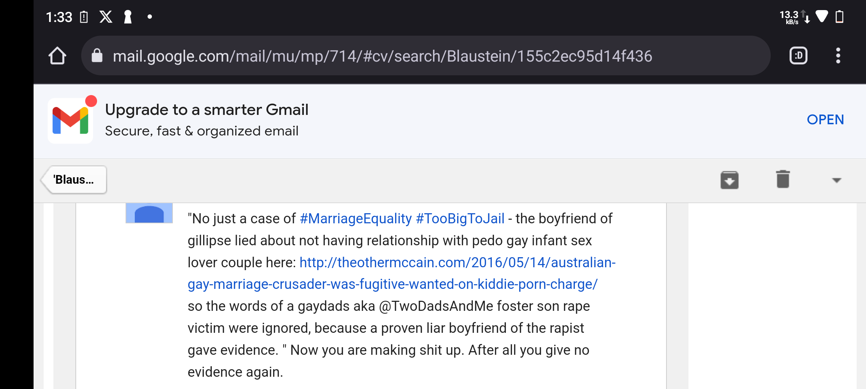This screenshot has height=389, width=866.
Task: Expand the more actions dropdown arrow
Action: coord(836,180)
